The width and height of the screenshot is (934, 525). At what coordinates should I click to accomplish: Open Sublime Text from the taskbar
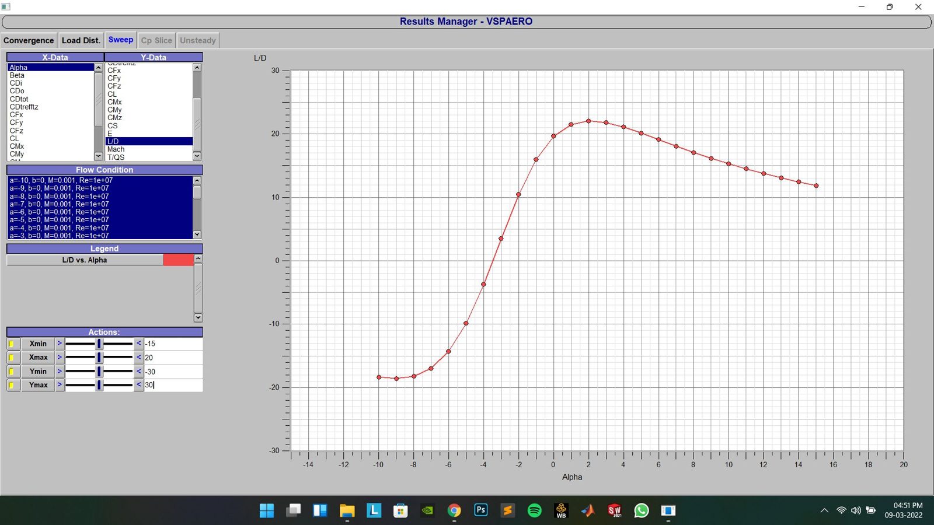tap(507, 510)
